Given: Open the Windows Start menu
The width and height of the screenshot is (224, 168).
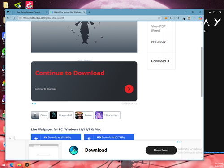Looking at the screenshot, I should coord(4,165).
